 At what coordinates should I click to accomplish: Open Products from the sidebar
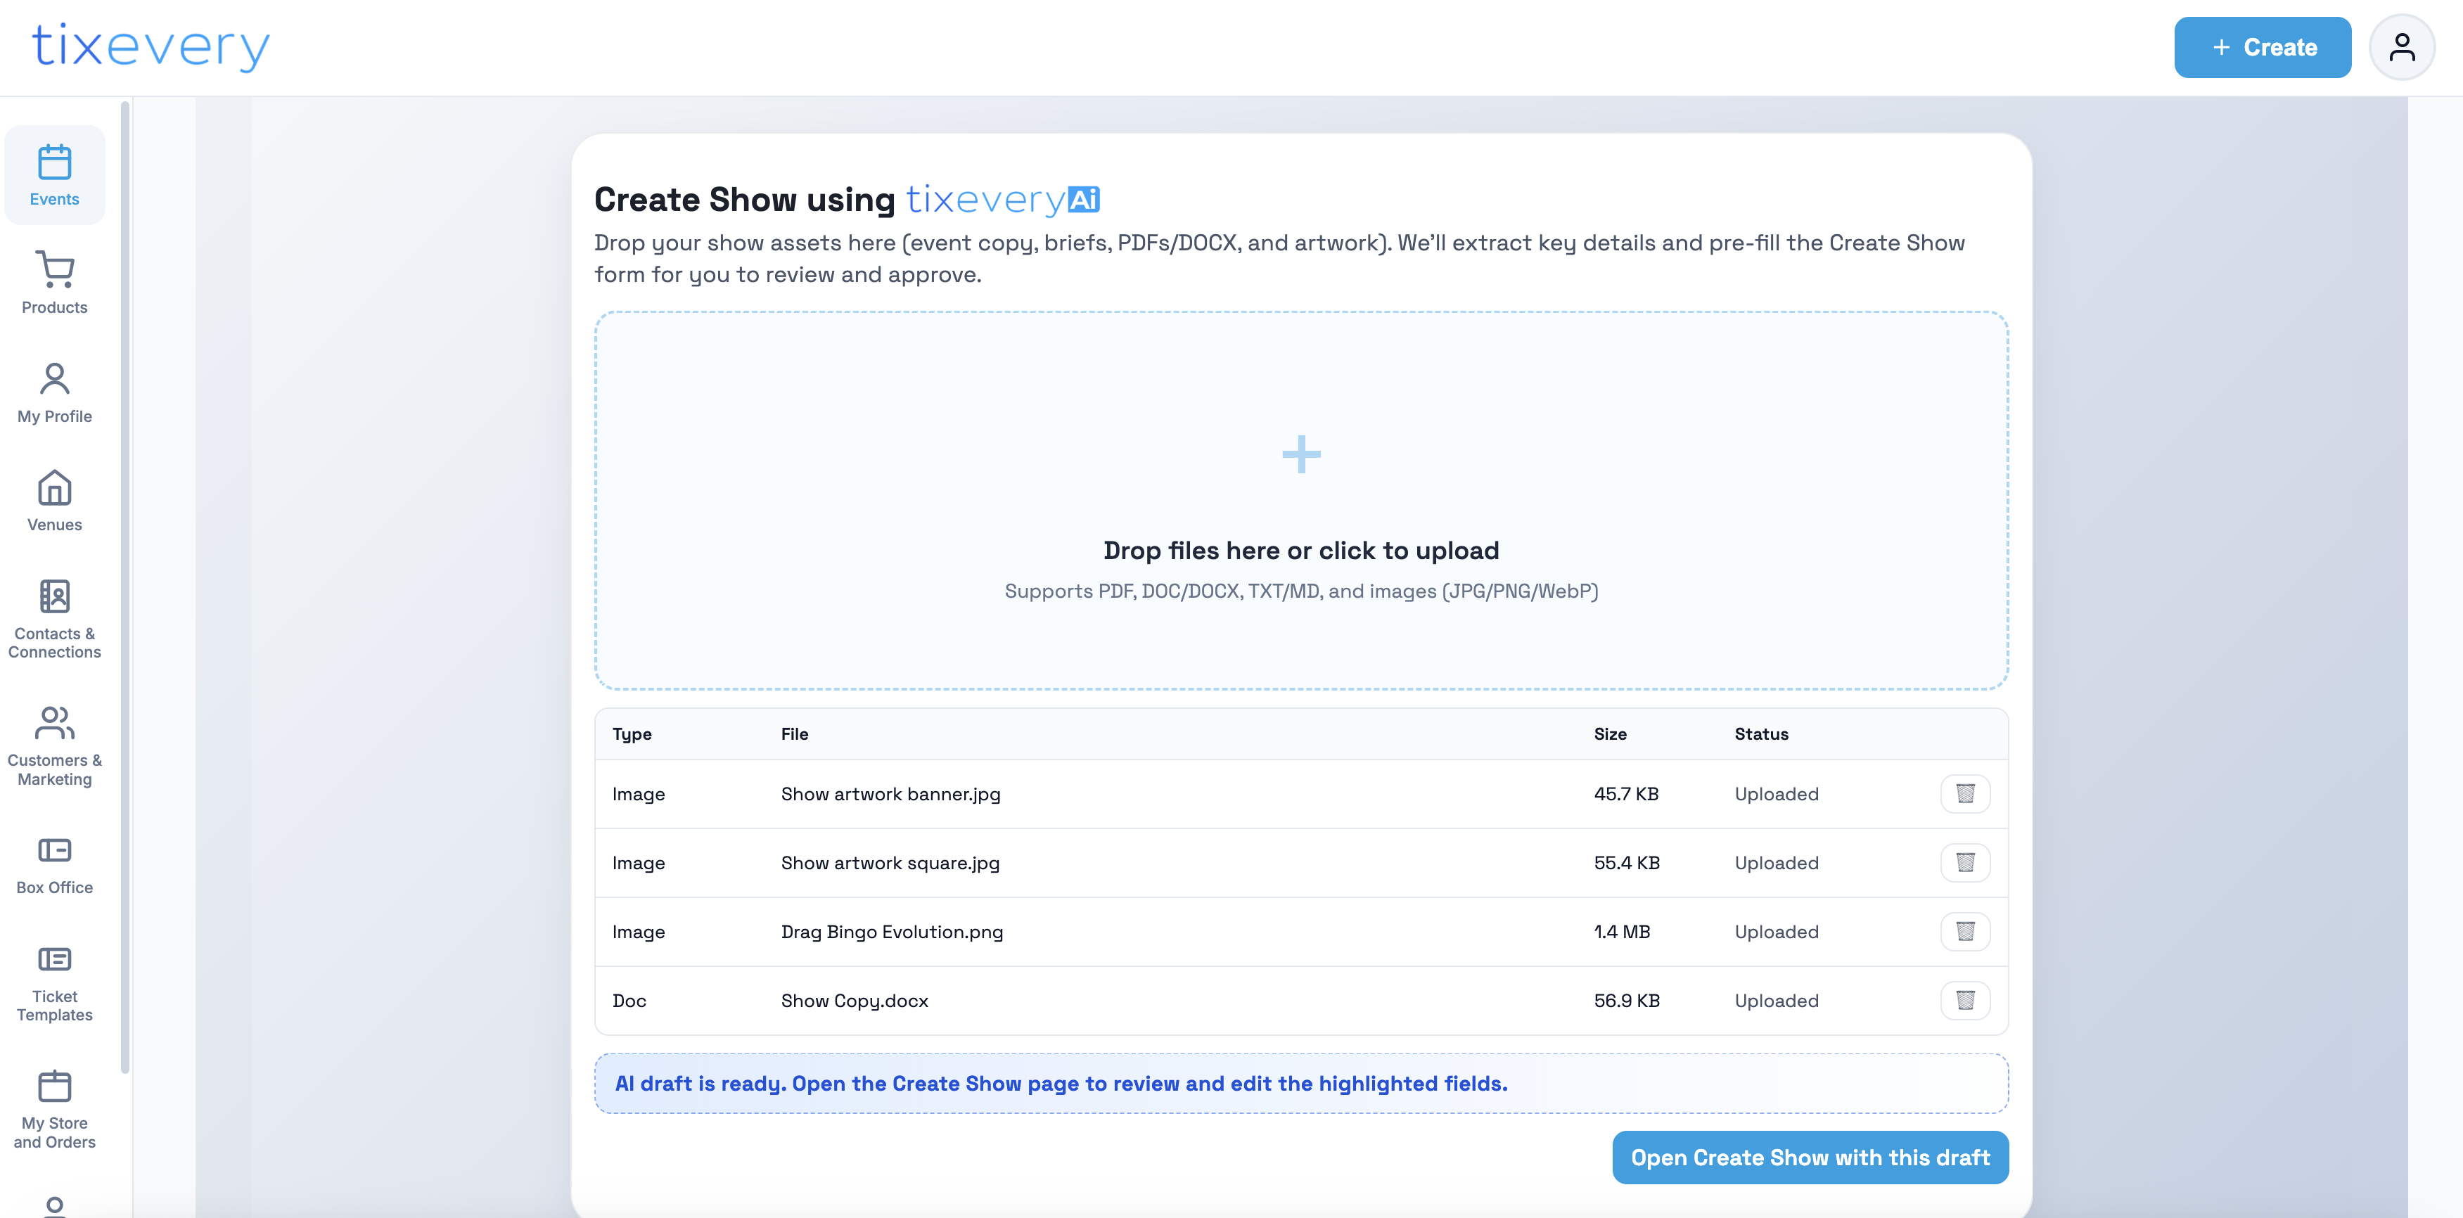pos(54,283)
